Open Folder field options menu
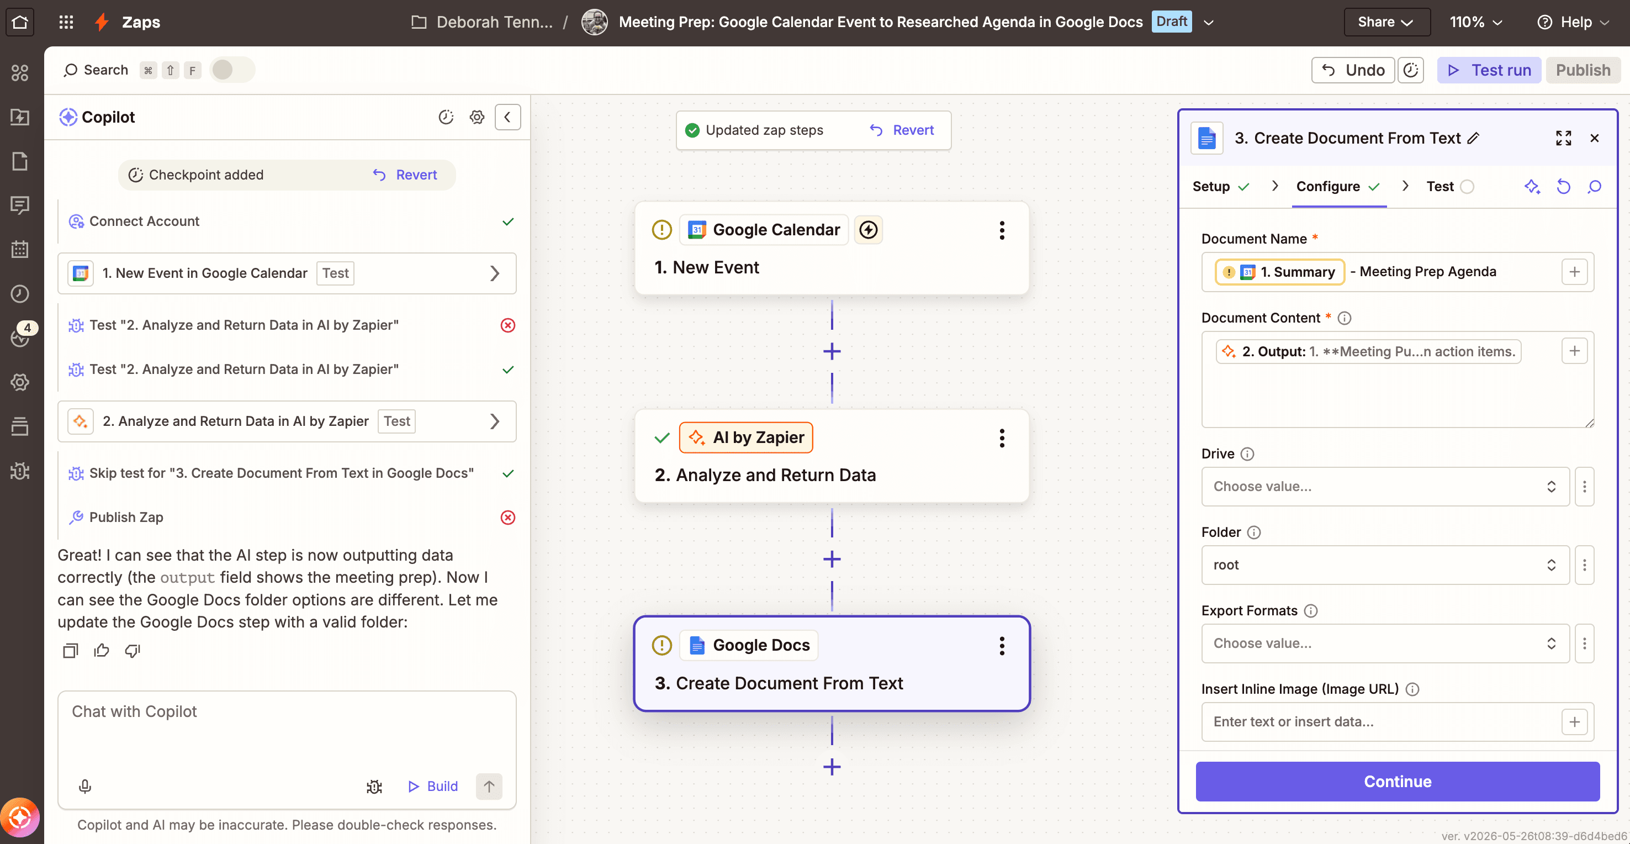Image resolution: width=1630 pixels, height=844 pixels. pos(1584,565)
